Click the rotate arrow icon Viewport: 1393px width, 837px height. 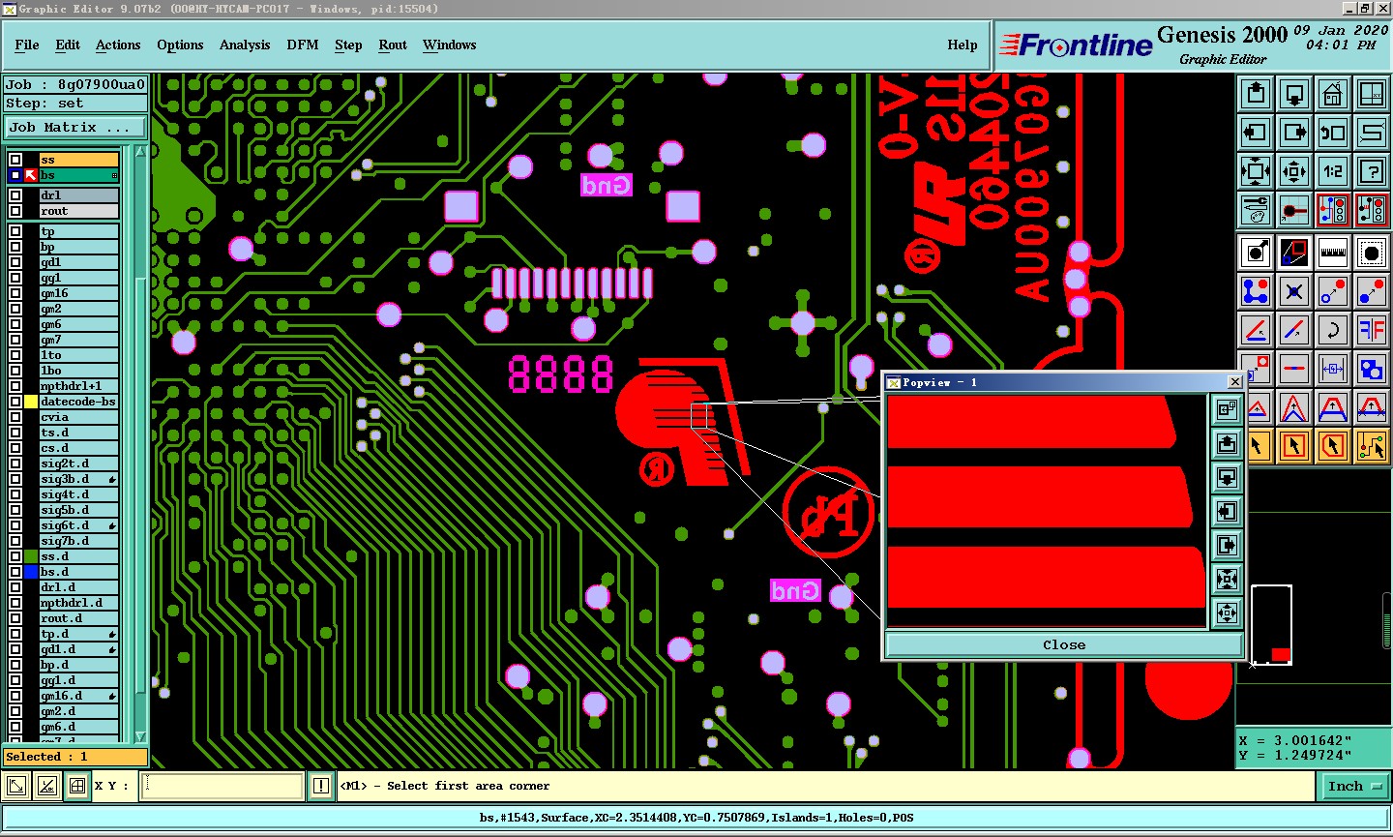(x=1333, y=330)
